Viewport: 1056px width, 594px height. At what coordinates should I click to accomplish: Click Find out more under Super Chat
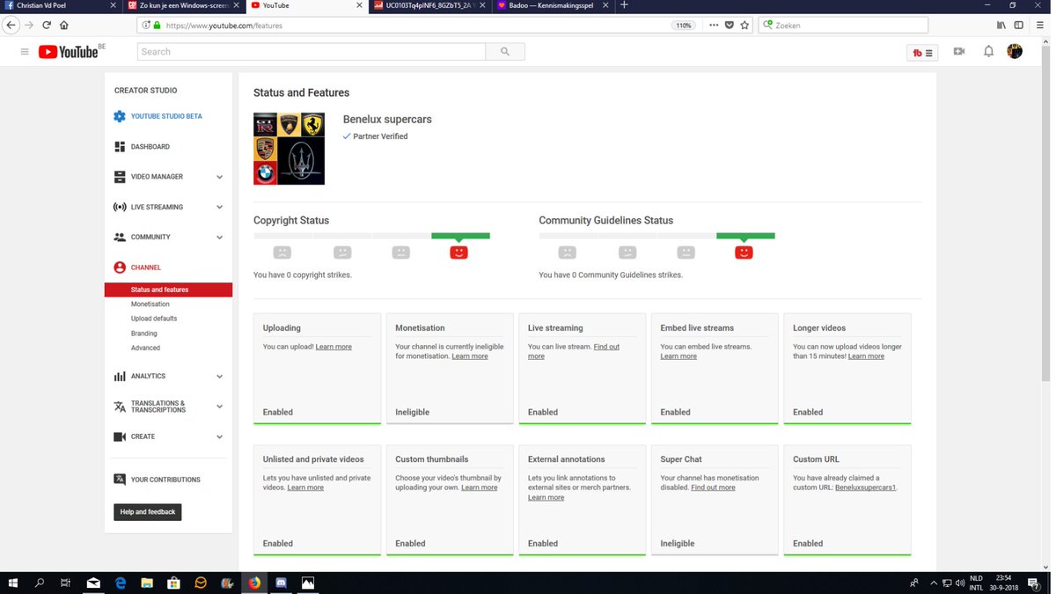[713, 488]
